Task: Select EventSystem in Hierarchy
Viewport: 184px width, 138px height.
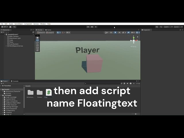Action: click(14, 44)
